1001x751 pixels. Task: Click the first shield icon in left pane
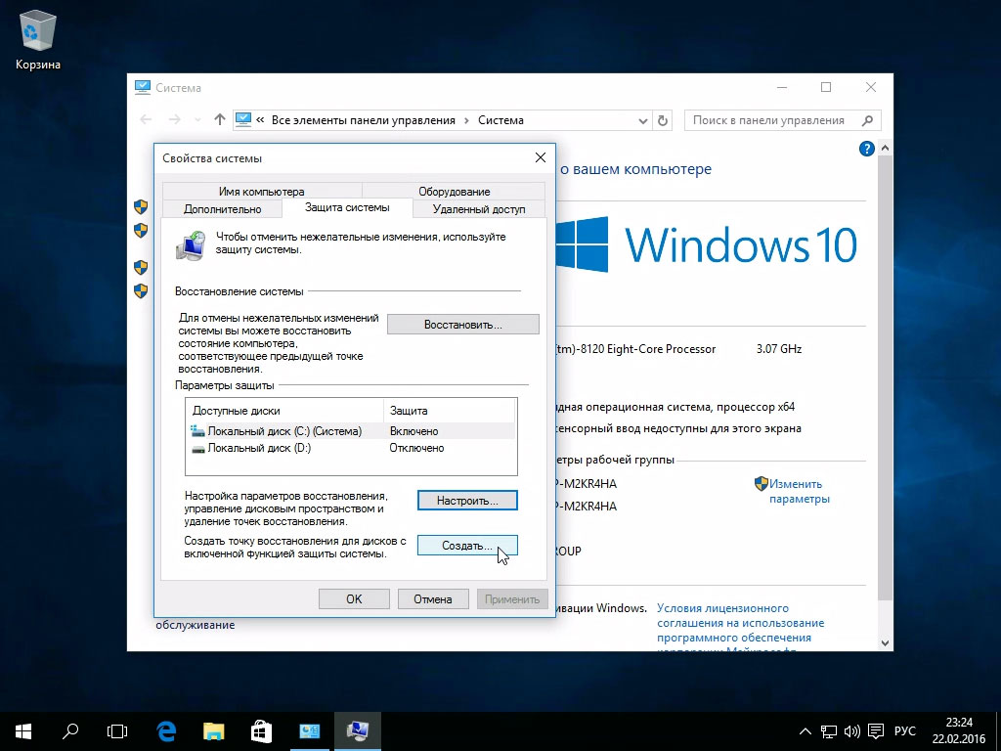coord(141,206)
